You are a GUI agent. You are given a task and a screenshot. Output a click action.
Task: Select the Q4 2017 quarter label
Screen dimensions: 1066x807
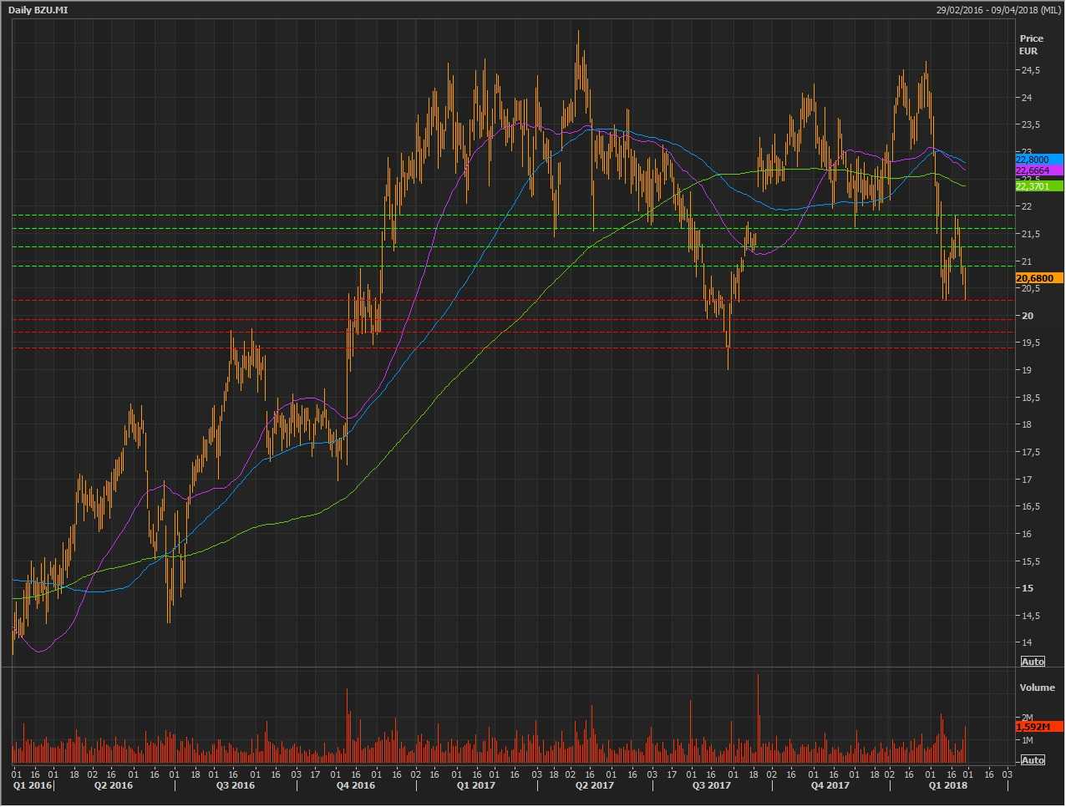(x=830, y=785)
